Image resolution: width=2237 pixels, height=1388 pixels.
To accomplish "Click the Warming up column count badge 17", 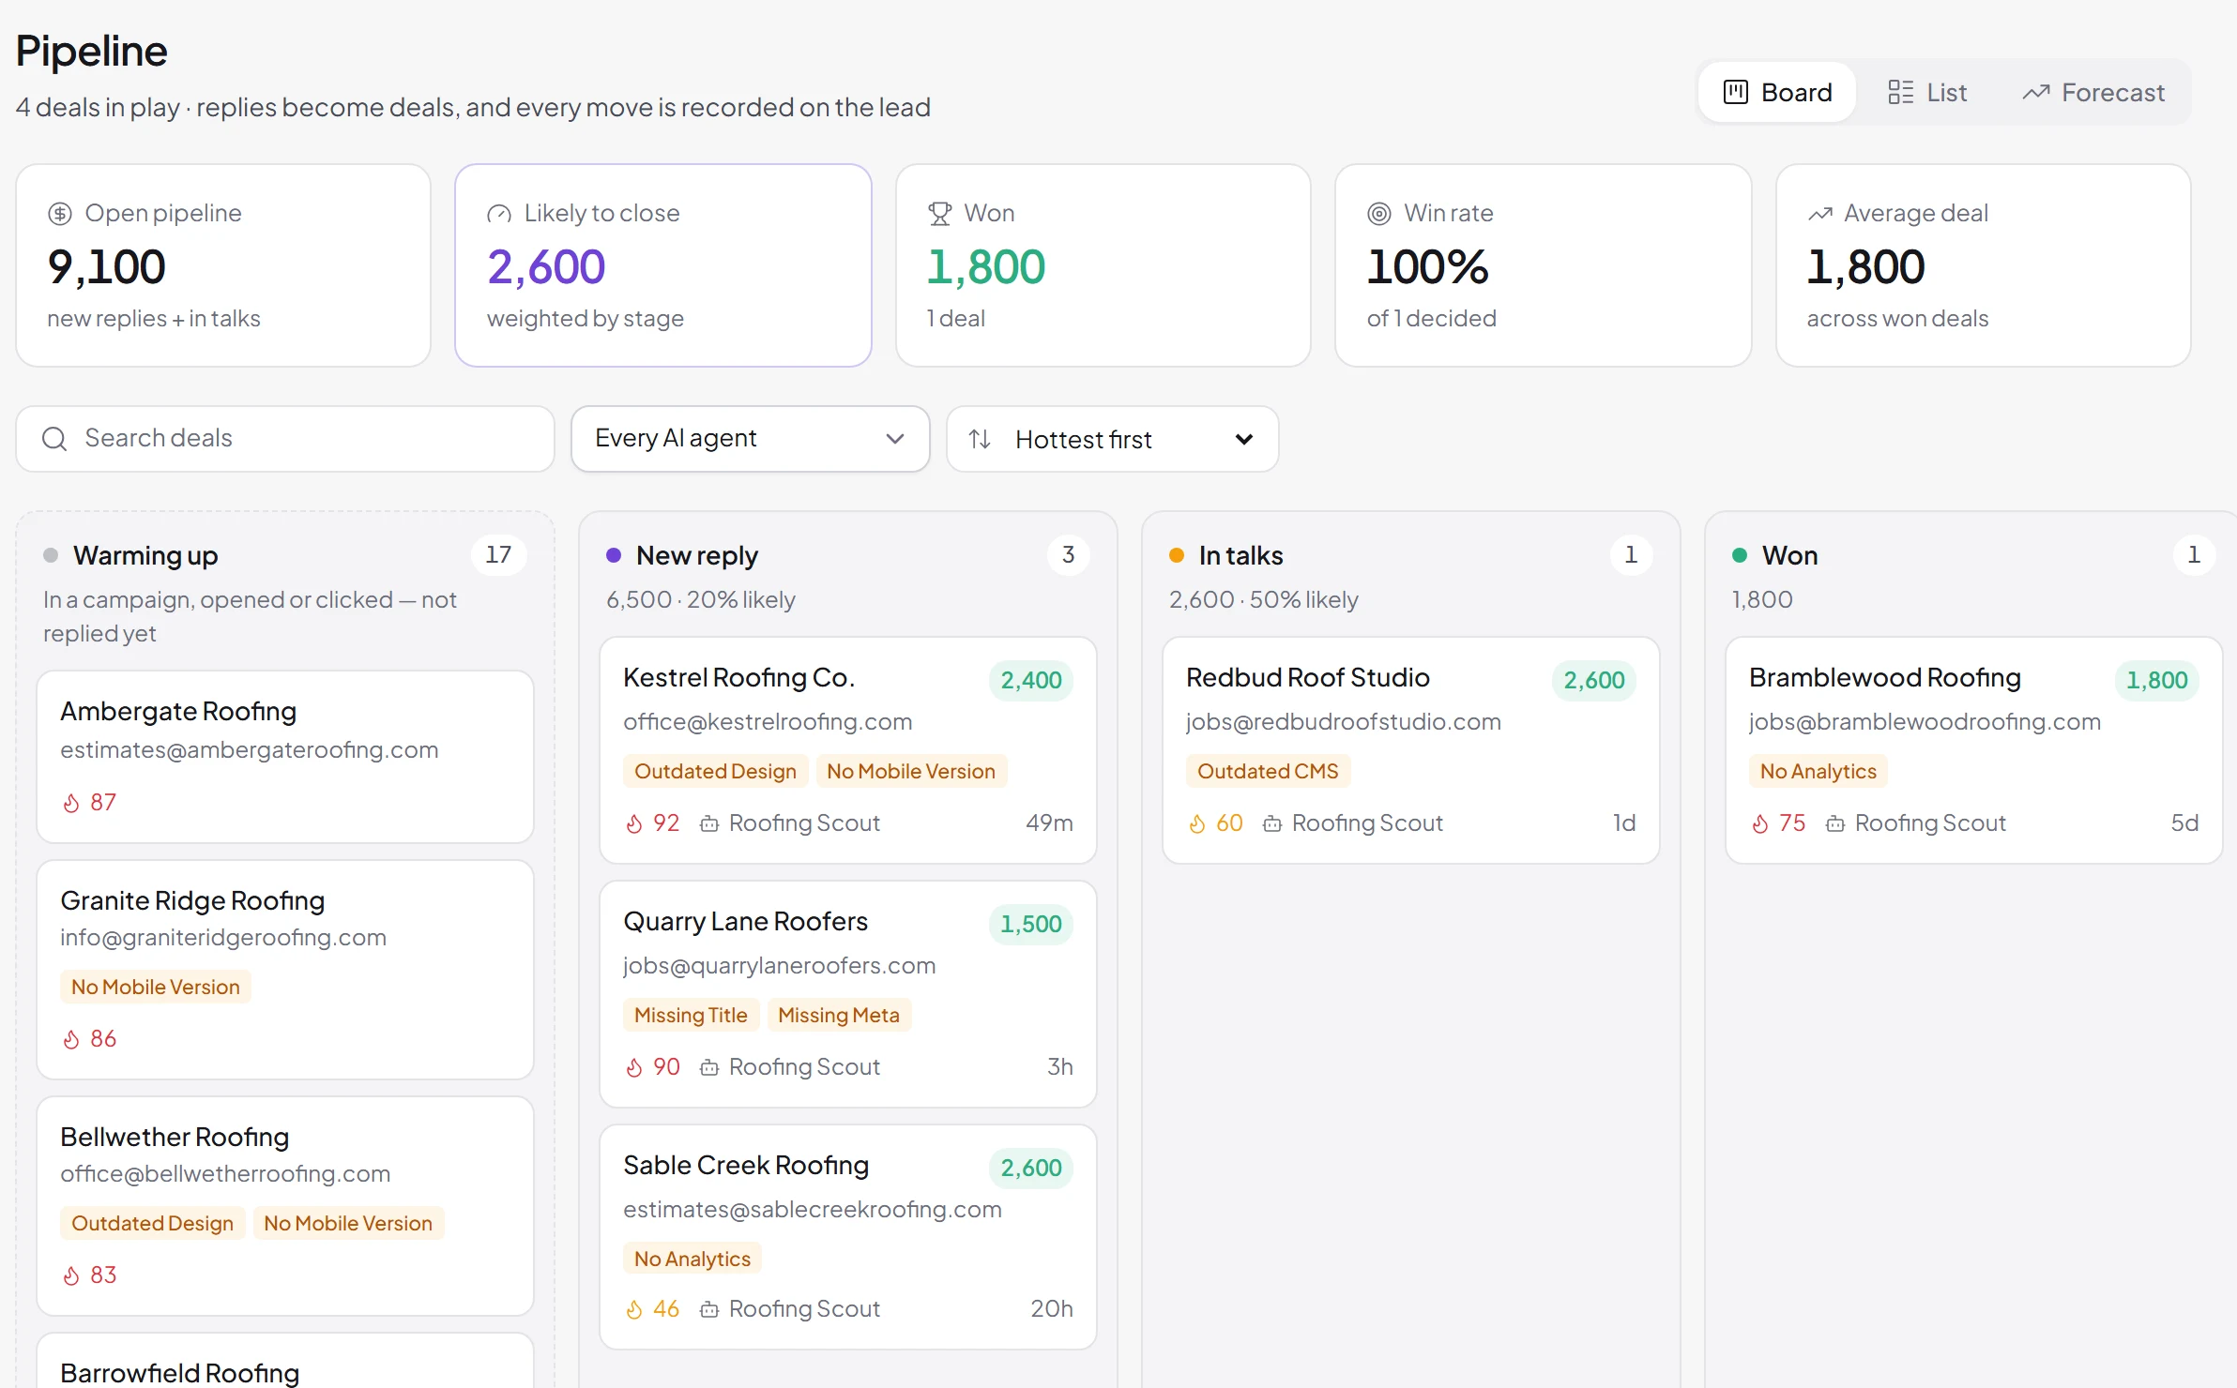I will click(498, 554).
